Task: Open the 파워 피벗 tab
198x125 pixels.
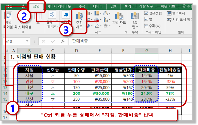Action: [x=168, y=6]
